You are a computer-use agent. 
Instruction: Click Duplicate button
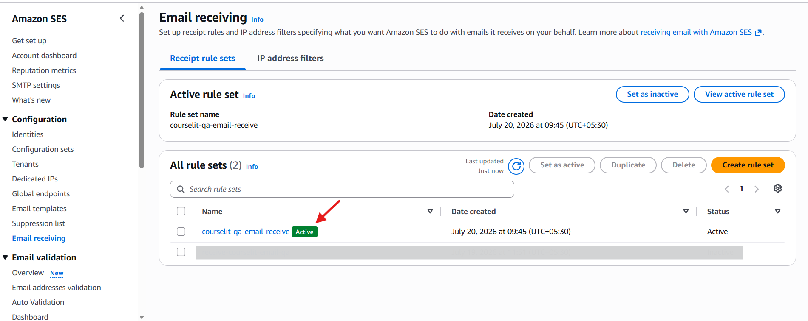628,165
